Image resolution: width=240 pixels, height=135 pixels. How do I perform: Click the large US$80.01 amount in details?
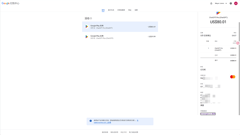(x=218, y=22)
